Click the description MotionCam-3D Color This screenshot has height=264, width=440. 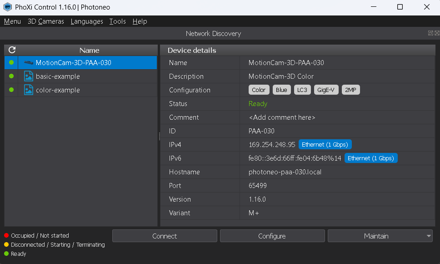pyautogui.click(x=281, y=76)
